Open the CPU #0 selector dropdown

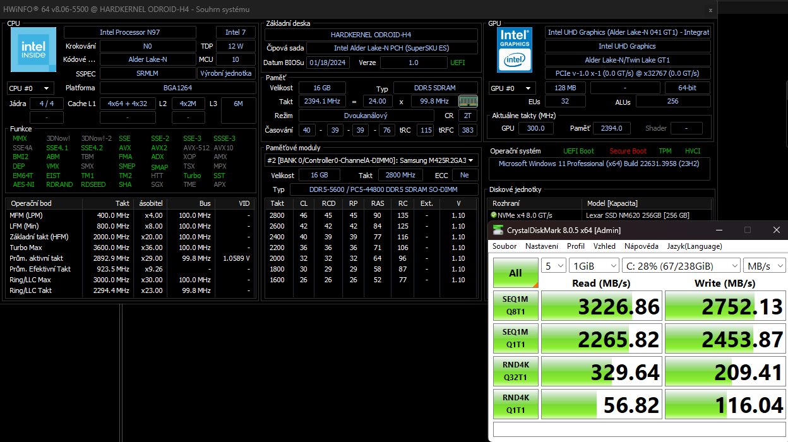click(30, 88)
